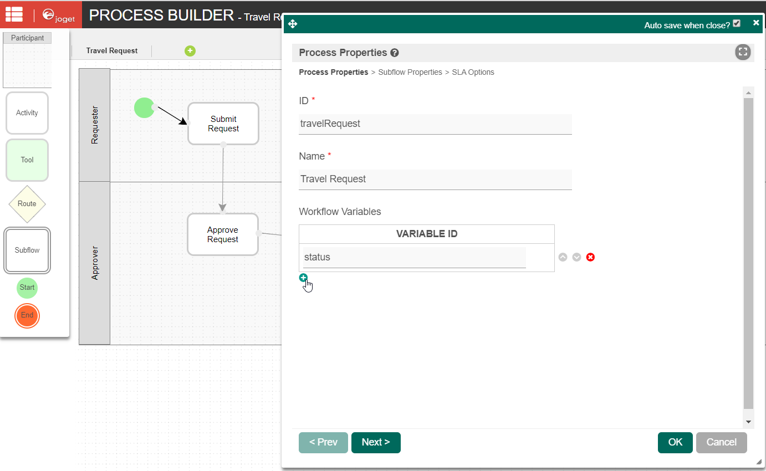This screenshot has width=766, height=471.
Task: Toggle fullscreen for the properties dialog
Action: point(743,52)
